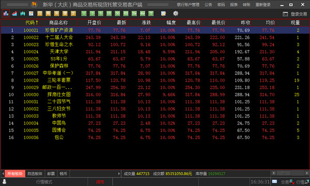
Task: Open 银行账户管理 menu
Action: [188, 5]
